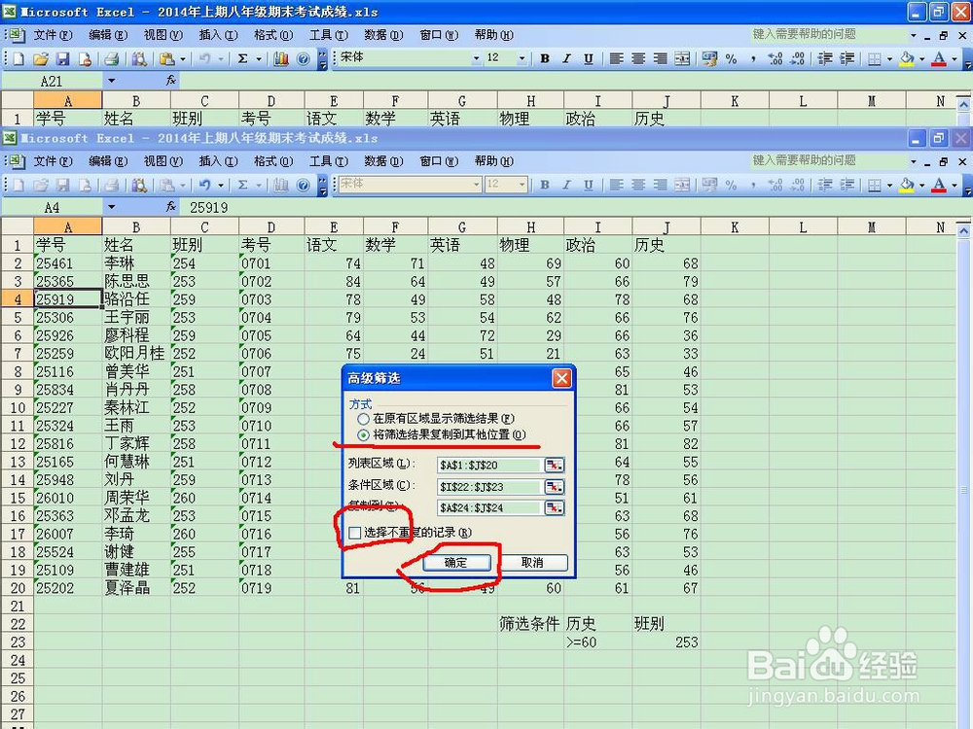Apply percent style formatting
Screen dimensions: 973x729
pos(731,185)
